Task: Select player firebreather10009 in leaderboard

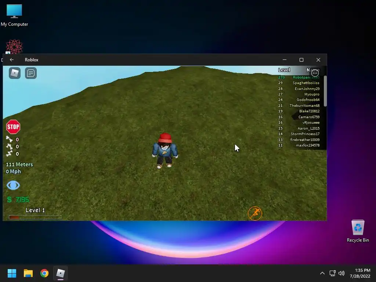Action: click(x=305, y=140)
